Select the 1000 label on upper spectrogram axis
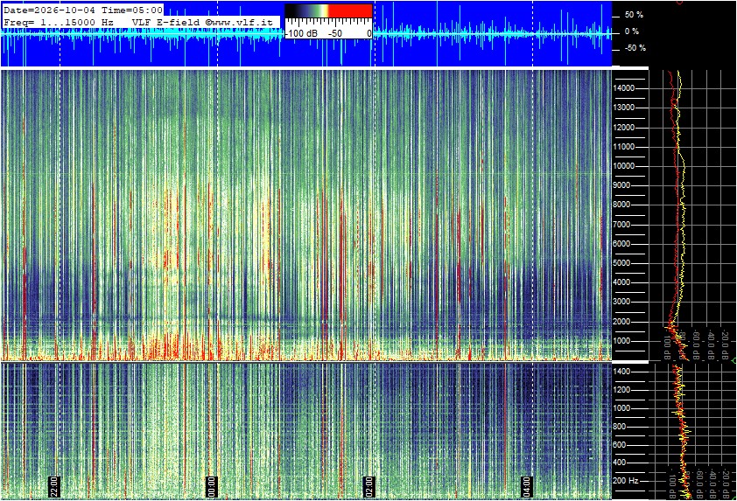 621,341
